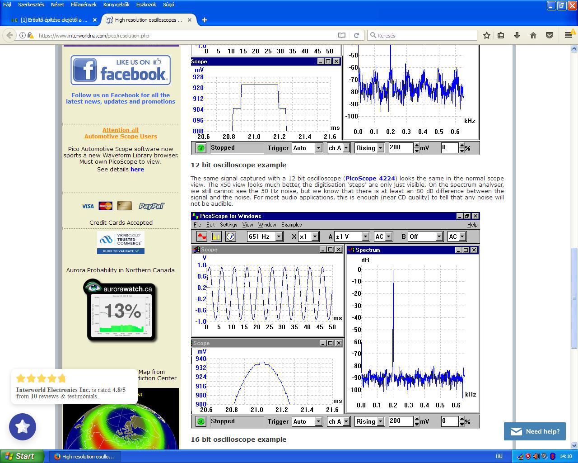Click the lock icon beside the URL

[30, 35]
